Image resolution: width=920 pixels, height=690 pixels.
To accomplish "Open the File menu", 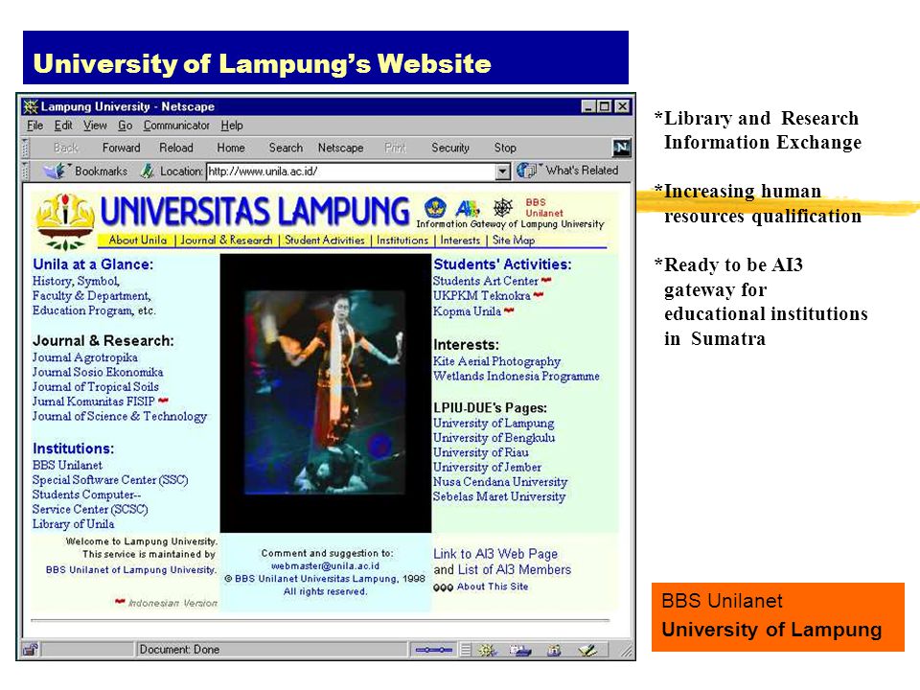I will (x=35, y=125).
